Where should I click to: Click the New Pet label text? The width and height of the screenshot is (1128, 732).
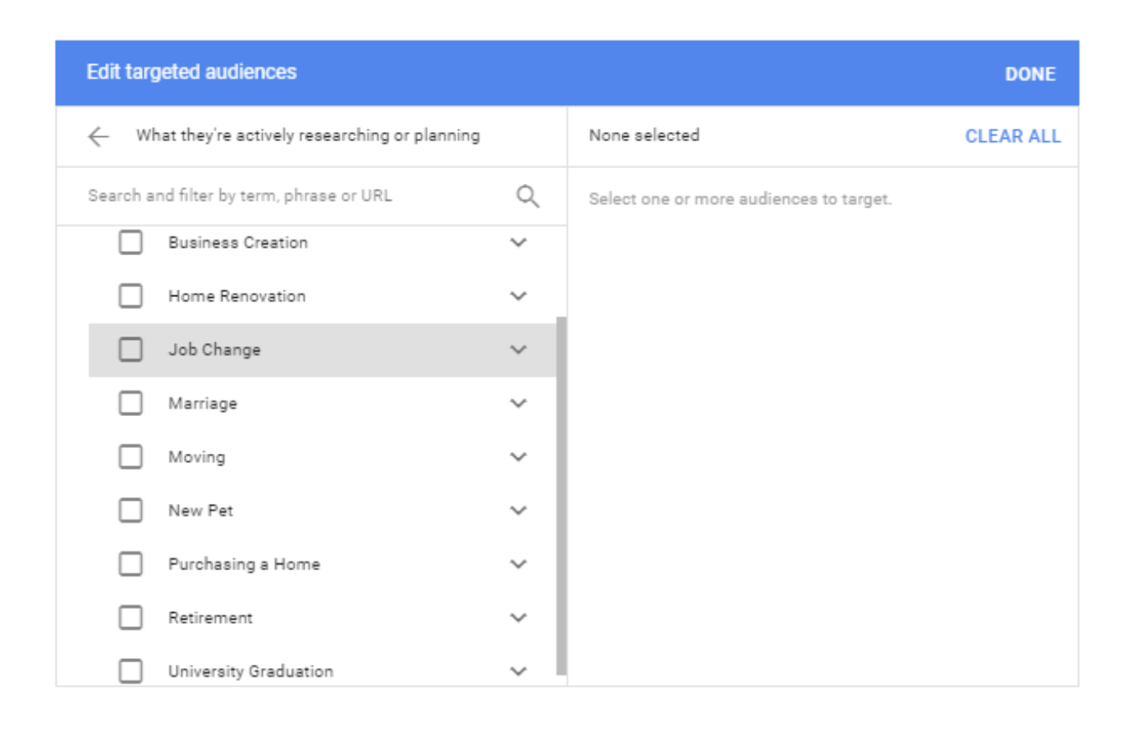(x=200, y=510)
